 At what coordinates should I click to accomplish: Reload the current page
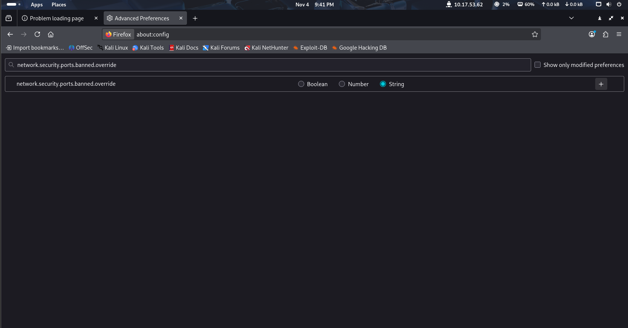(x=37, y=34)
